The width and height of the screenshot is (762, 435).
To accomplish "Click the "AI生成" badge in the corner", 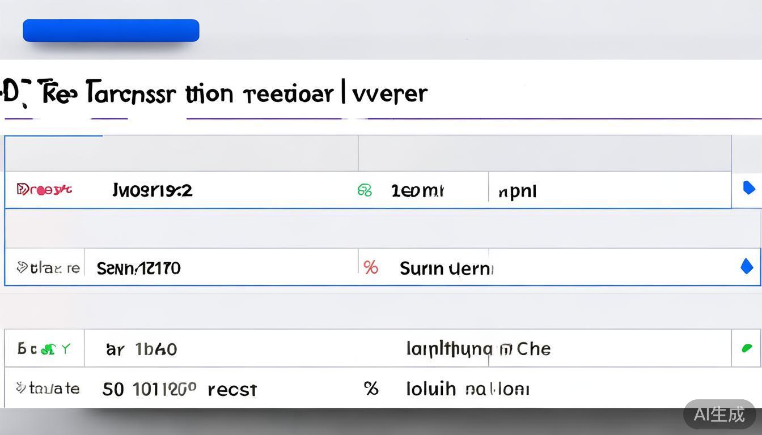I will click(719, 414).
